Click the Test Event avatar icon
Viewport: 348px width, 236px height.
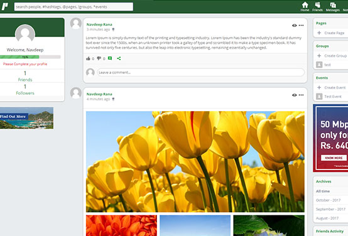pos(319,96)
